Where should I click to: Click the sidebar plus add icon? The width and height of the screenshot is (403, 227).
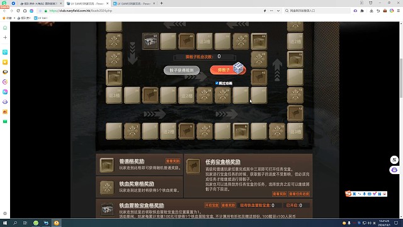[5, 38]
